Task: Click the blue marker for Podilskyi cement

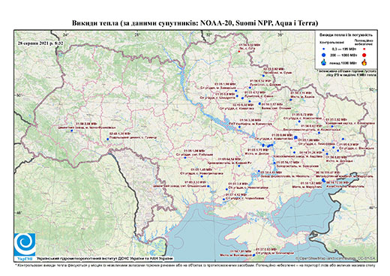Action: (108, 139)
